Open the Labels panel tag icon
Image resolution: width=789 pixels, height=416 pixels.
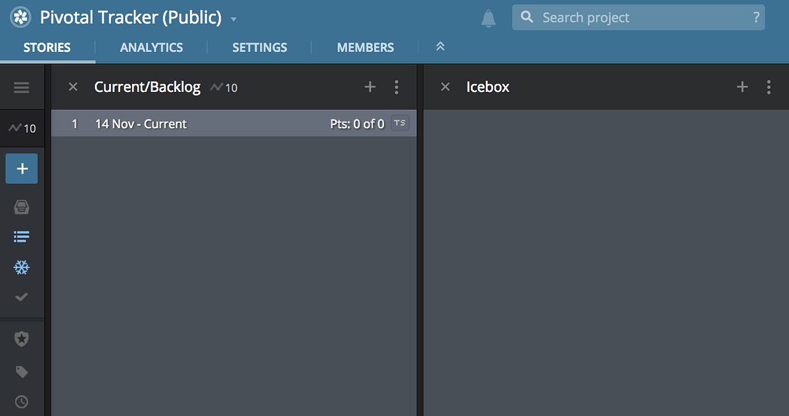[22, 371]
